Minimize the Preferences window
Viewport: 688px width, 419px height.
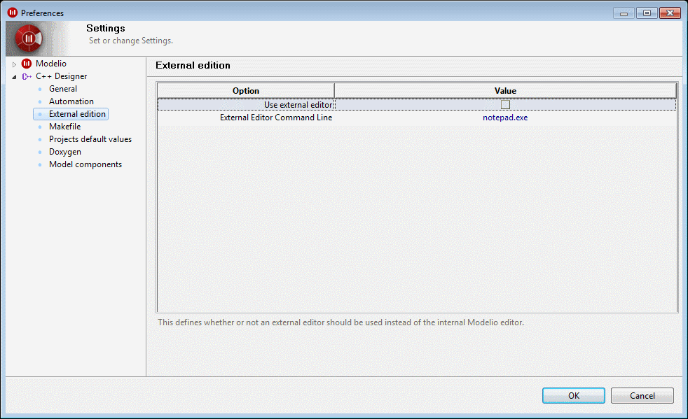624,13
